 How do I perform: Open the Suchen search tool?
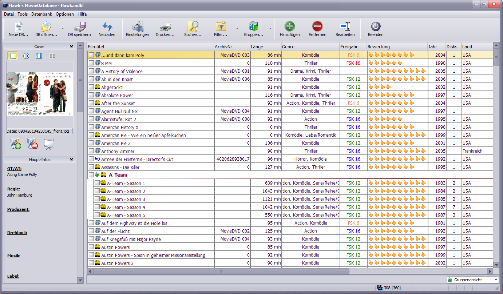click(x=193, y=29)
